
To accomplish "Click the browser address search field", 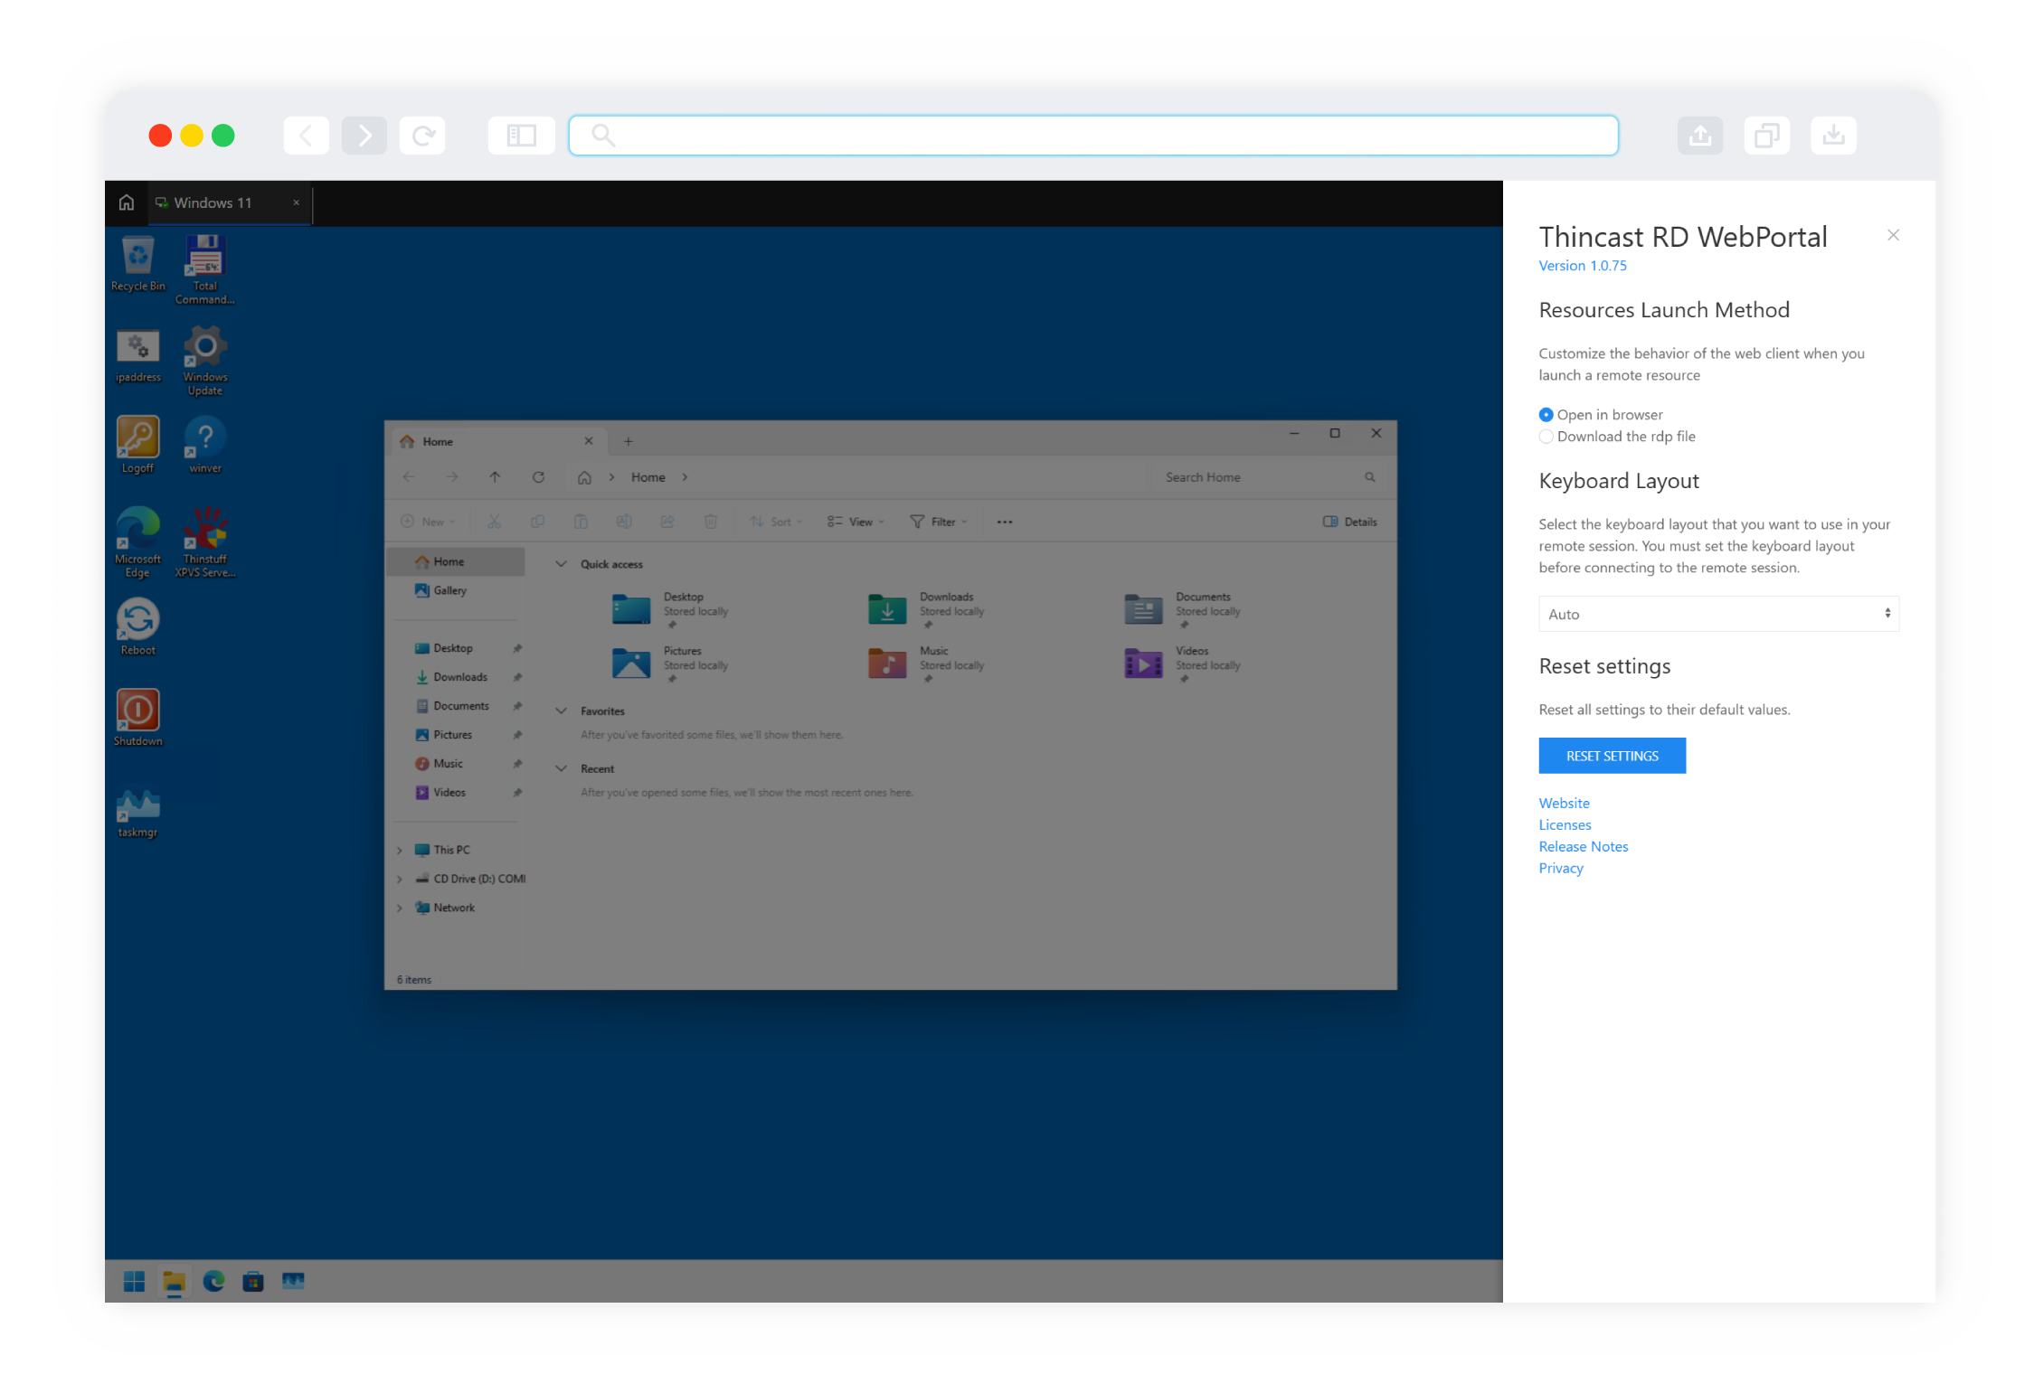I will [x=1092, y=136].
